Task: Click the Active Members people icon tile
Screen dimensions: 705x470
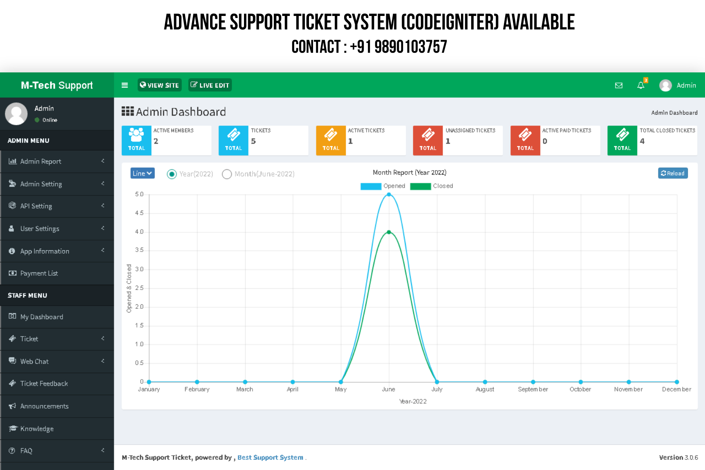Action: [x=137, y=140]
